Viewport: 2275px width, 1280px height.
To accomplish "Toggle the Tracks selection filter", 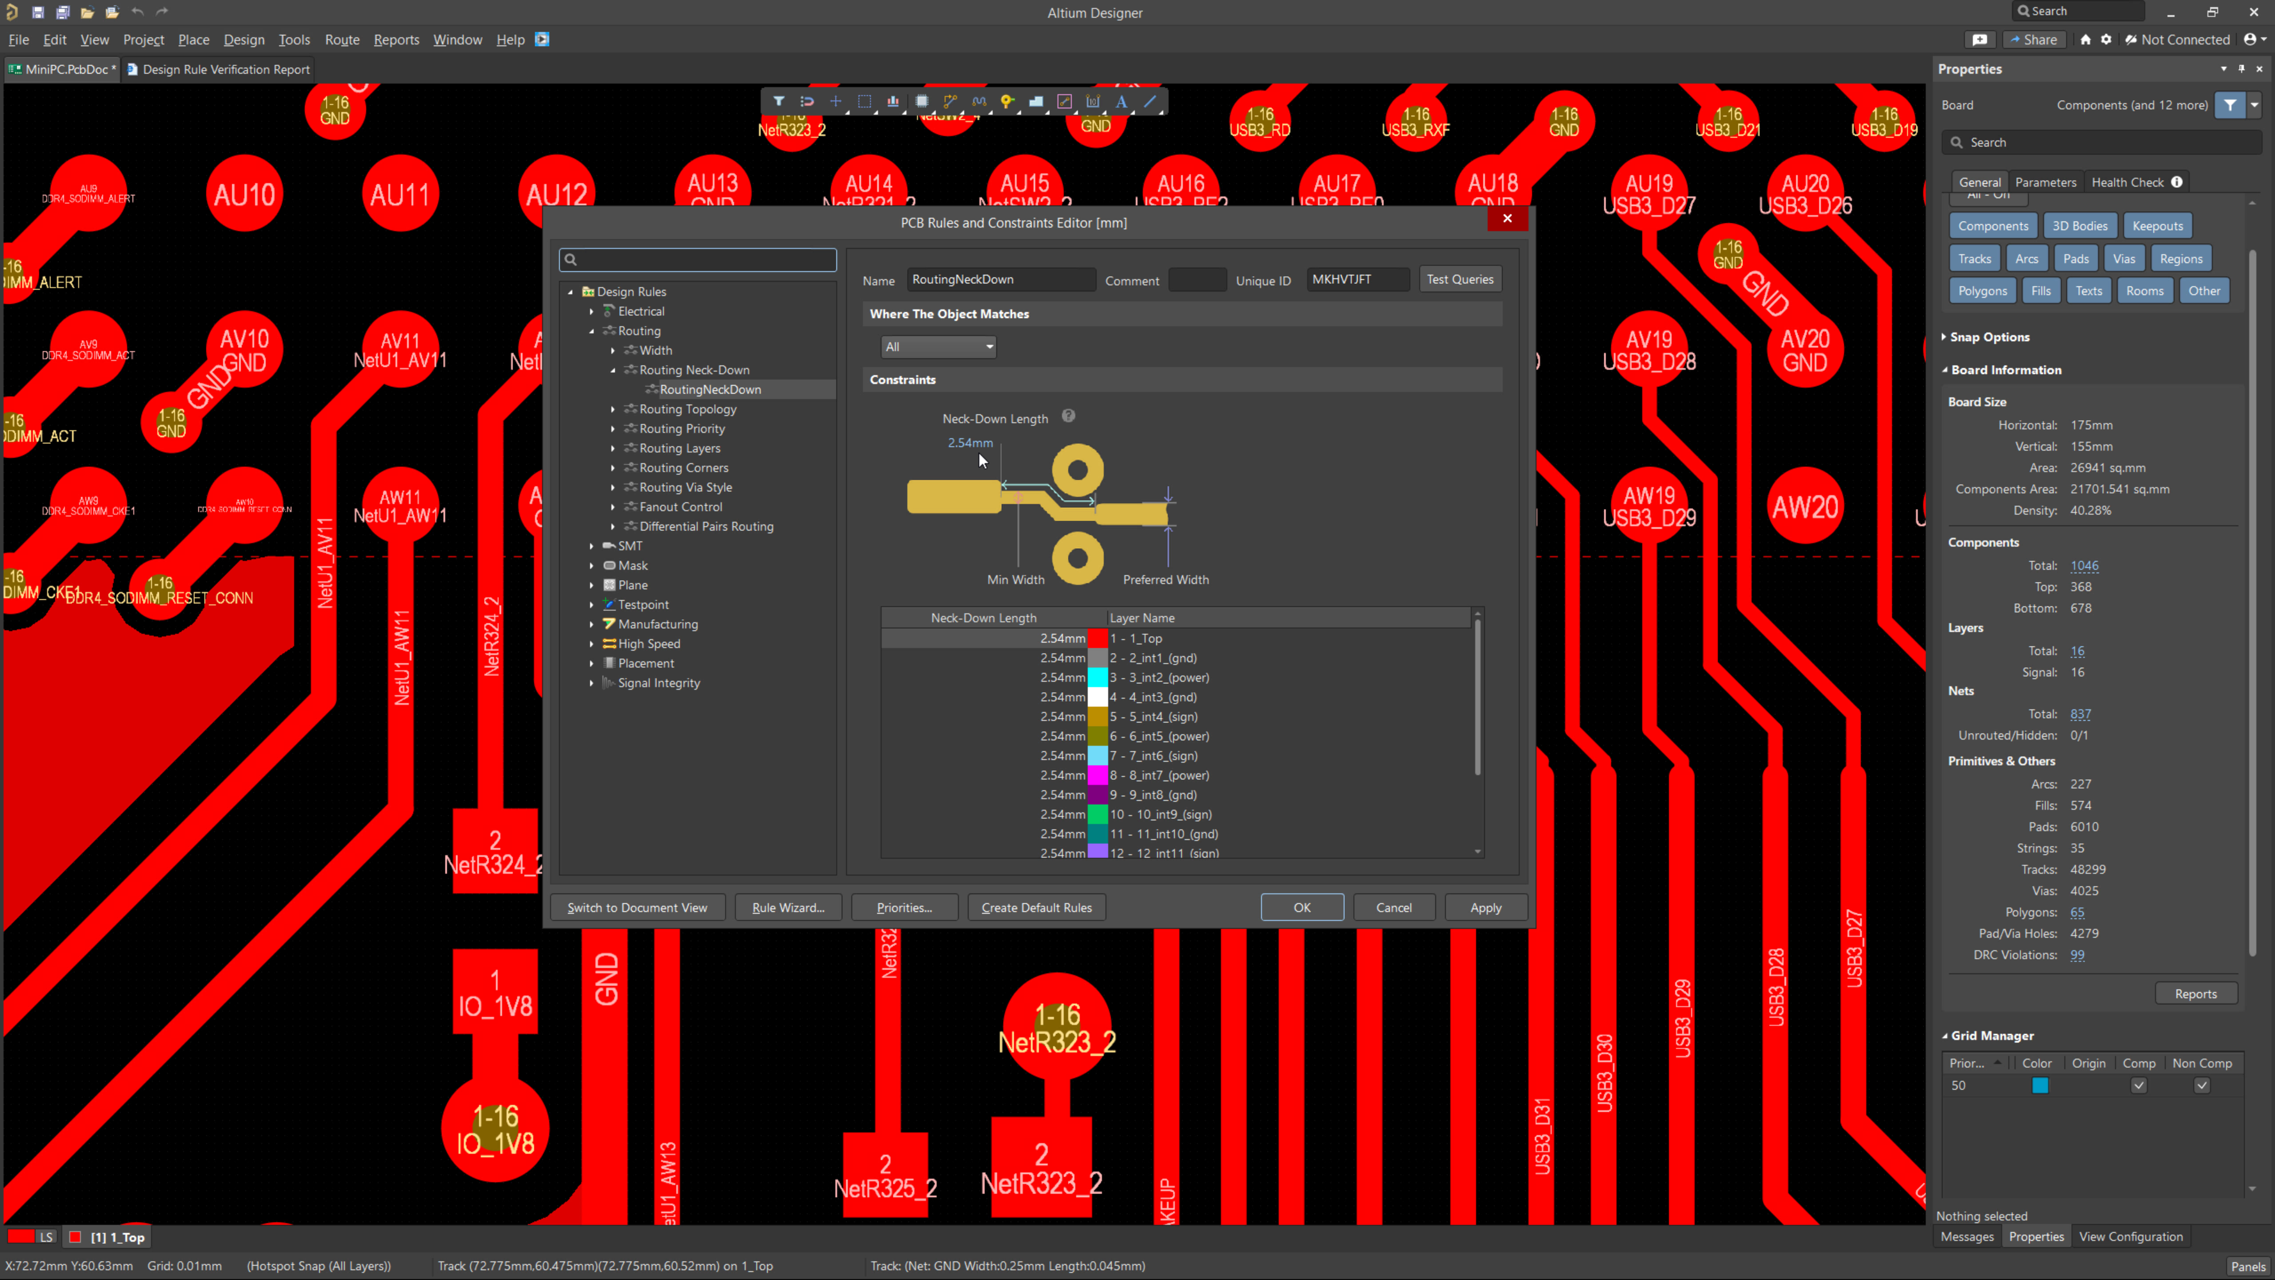I will (1975, 259).
